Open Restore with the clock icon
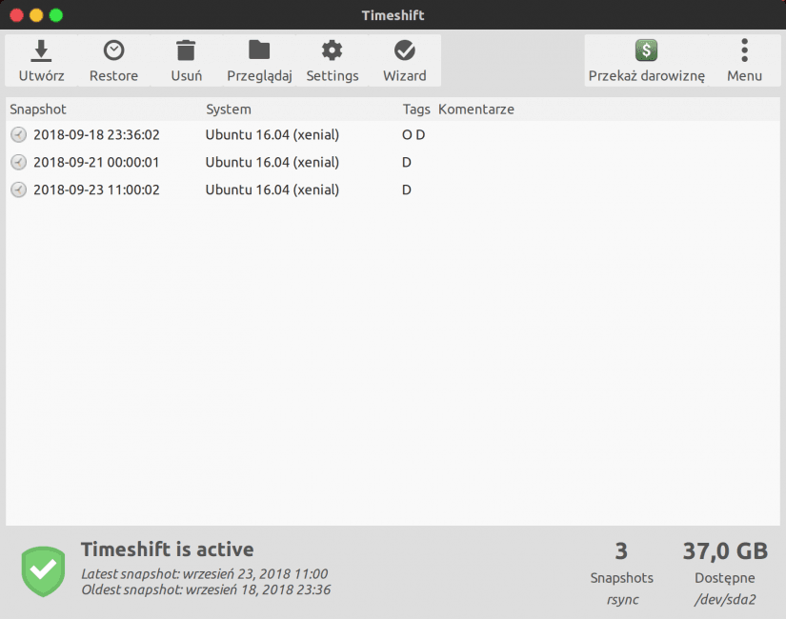Screen dimensions: 786x619 113,50
